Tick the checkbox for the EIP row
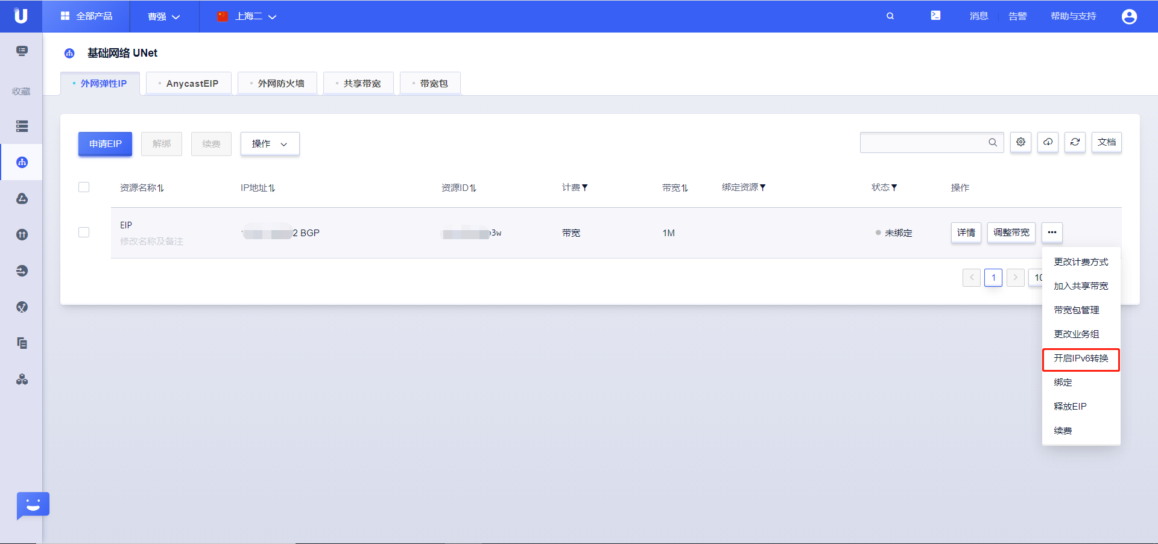The image size is (1158, 544). 84,233
